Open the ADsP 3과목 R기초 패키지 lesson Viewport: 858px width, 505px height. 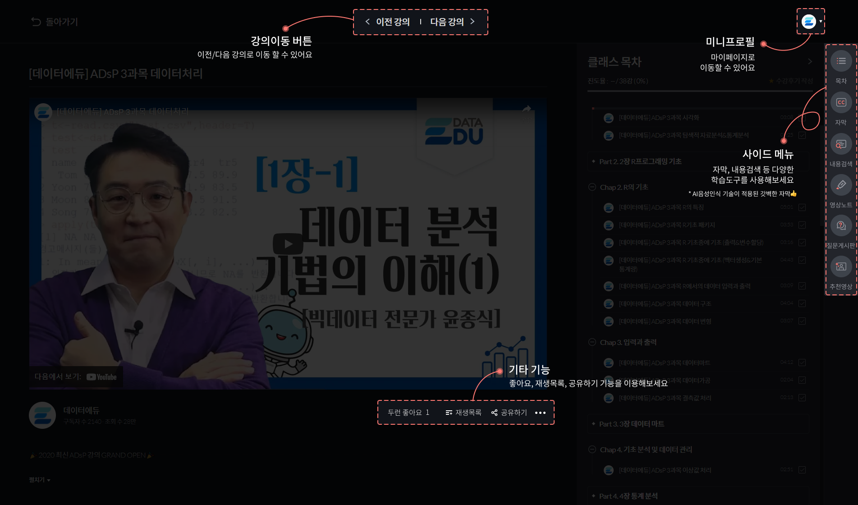[x=667, y=225]
